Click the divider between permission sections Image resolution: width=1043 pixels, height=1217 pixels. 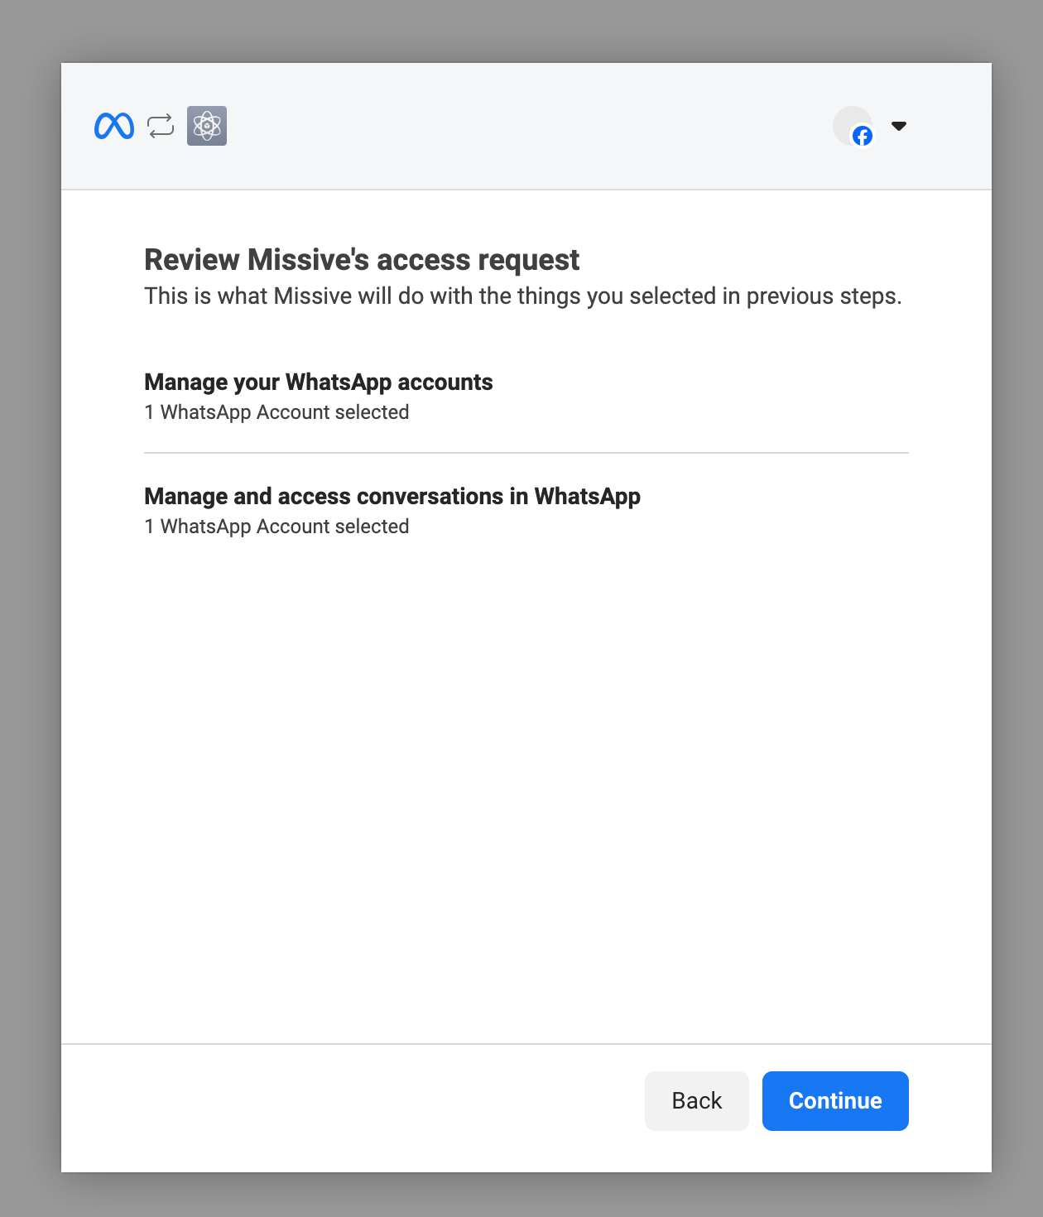526,452
